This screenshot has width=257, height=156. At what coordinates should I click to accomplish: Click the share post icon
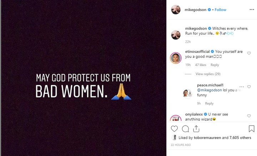(196, 129)
